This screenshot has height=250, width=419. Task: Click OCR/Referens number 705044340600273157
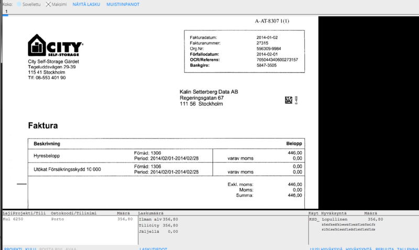(277, 60)
